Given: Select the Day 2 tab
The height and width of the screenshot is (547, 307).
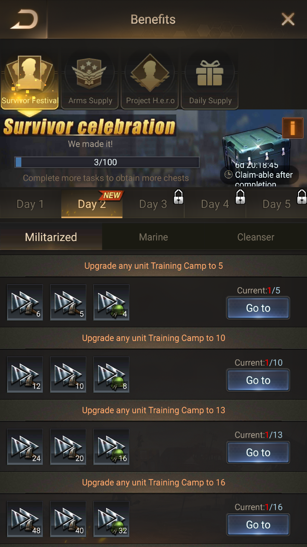Looking at the screenshot, I should pyautogui.click(x=92, y=204).
